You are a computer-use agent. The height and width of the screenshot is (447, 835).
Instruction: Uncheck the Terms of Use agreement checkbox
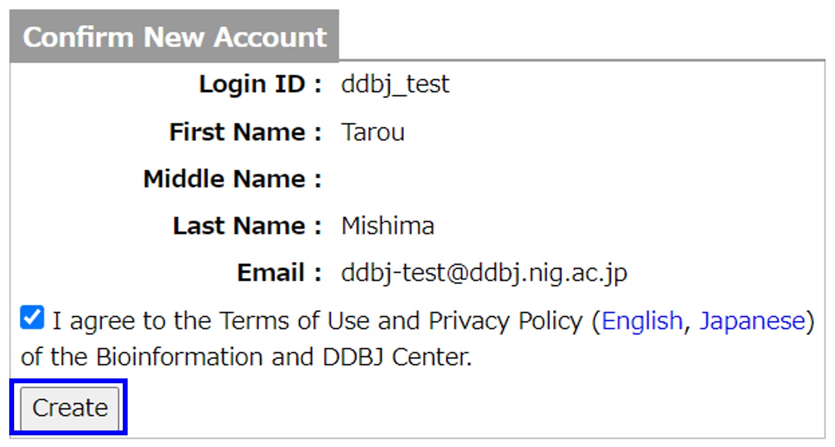coord(32,318)
